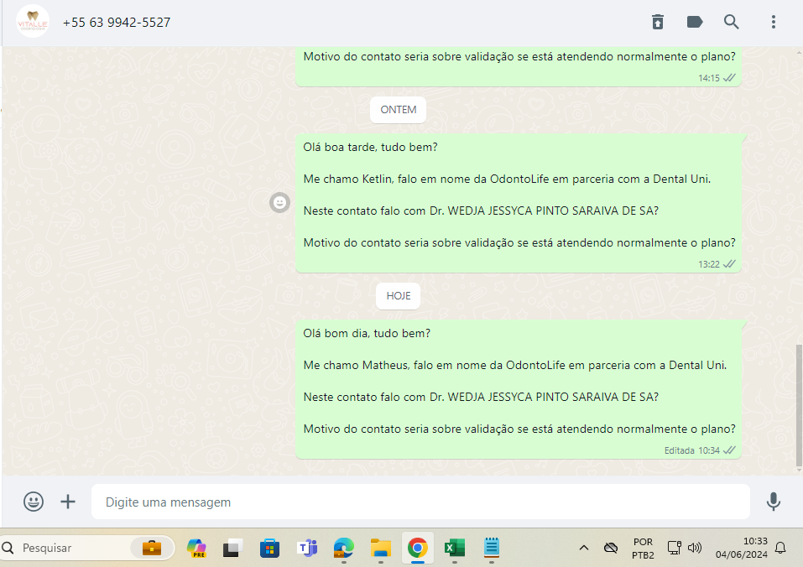Click the Me chamo Matheus message line
This screenshot has height=567, width=803.
(514, 366)
